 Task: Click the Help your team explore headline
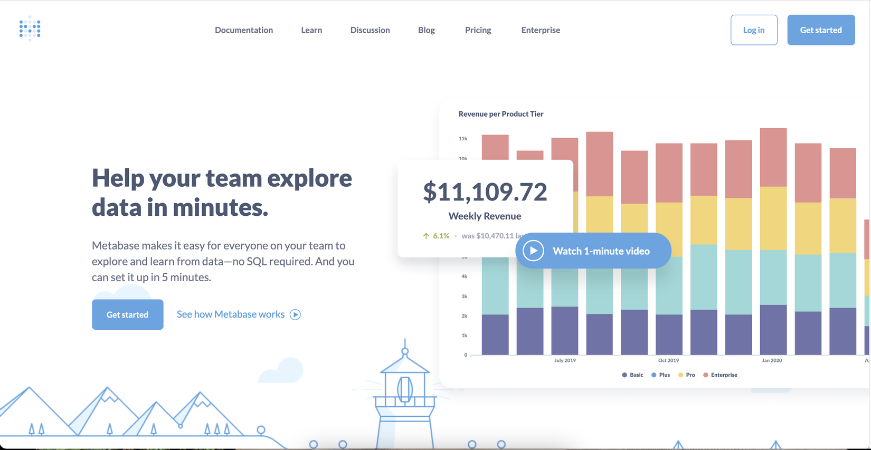tap(222, 193)
